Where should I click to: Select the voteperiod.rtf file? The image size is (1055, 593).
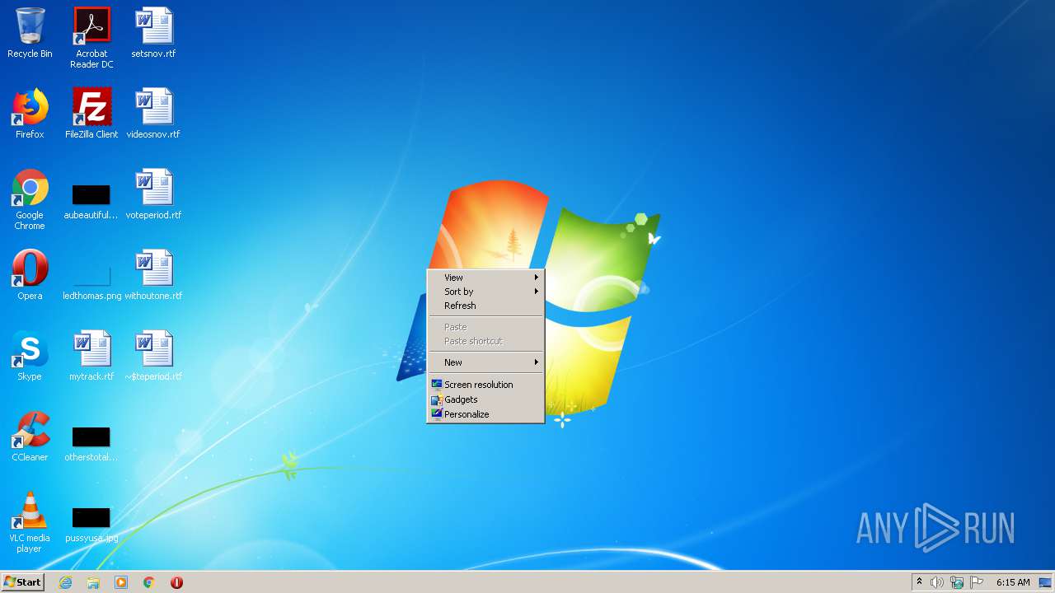153,194
